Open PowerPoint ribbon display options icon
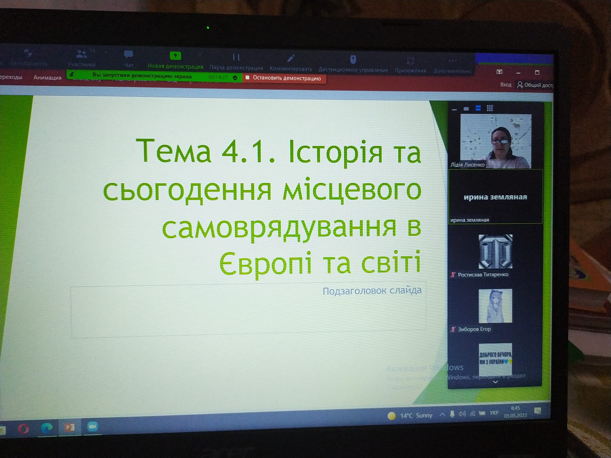Image resolution: width=611 pixels, height=458 pixels. point(499,72)
